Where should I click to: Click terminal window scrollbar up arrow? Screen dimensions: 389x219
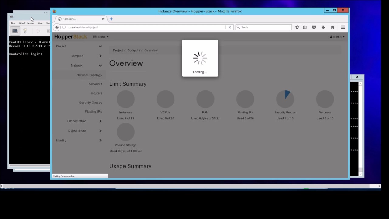360,84
